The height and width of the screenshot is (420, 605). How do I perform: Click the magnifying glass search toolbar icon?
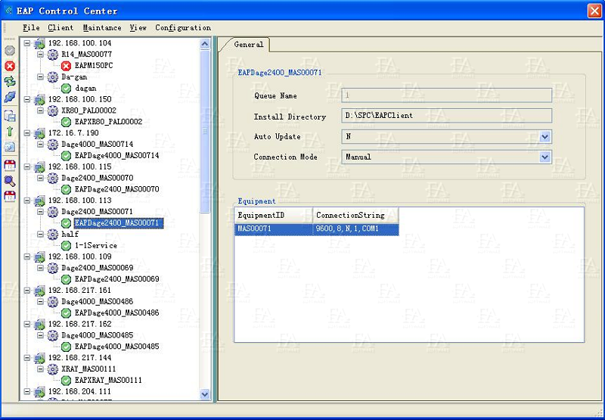tap(10, 181)
